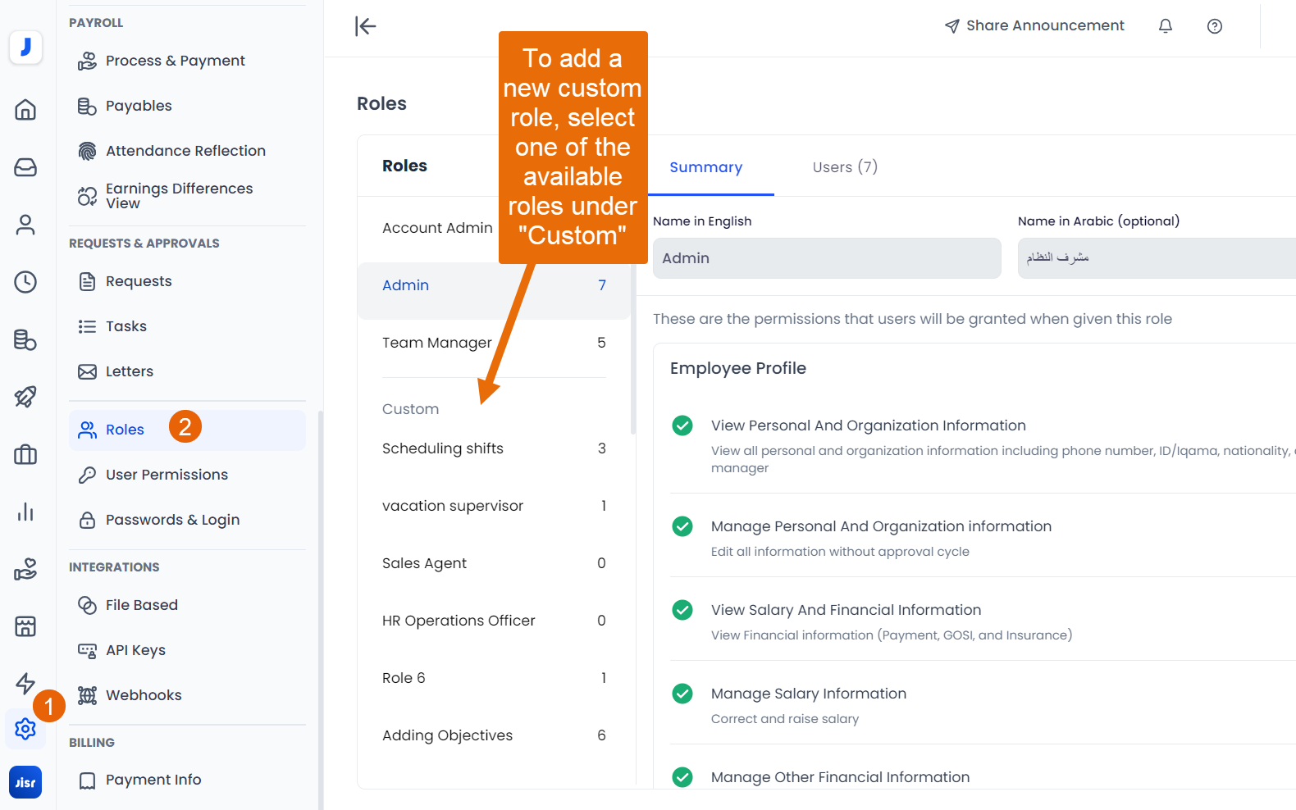Screen dimensions: 1296x810
Task: Open User Permissions in settings menu
Action: [167, 475]
